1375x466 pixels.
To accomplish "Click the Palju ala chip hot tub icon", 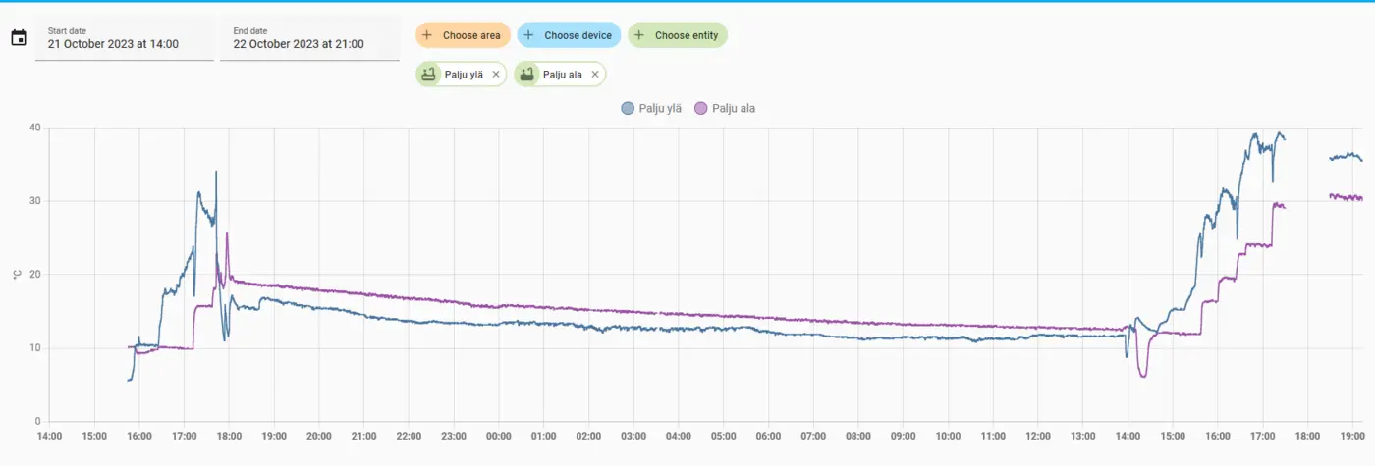I will (526, 75).
